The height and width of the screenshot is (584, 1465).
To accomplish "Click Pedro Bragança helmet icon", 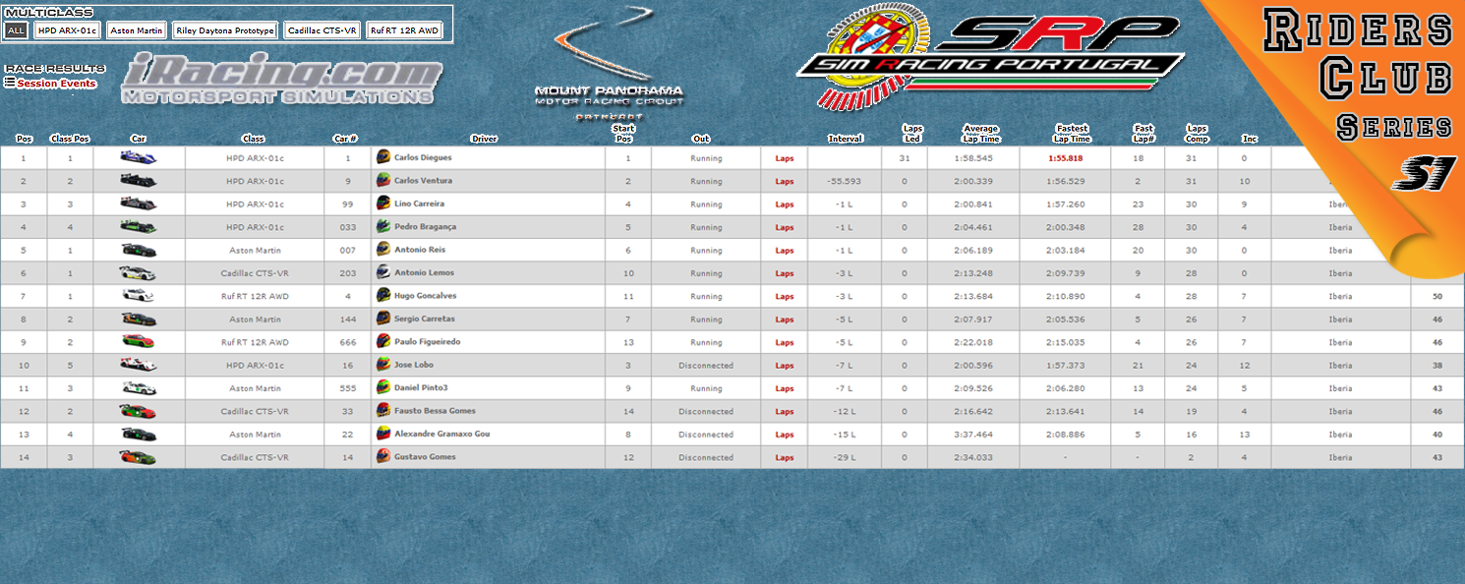I will coord(383,226).
